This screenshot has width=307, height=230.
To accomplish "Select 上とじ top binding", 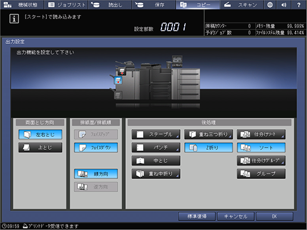I will point(40,148).
